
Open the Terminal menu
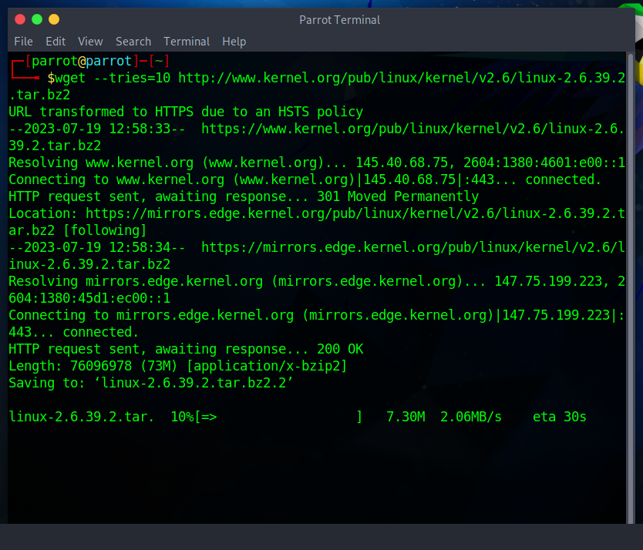click(x=187, y=42)
